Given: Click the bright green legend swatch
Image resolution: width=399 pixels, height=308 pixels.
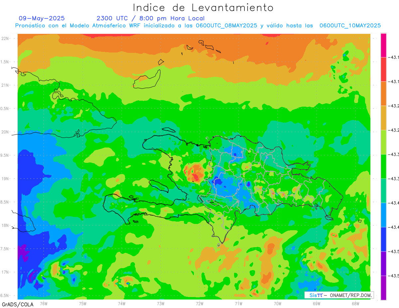Looking at the screenshot, I should [x=383, y=166].
